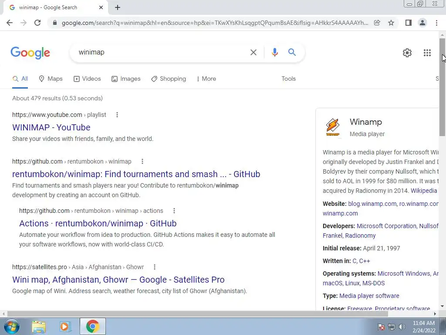Open the Chrome profile avatar
This screenshot has width=446, height=335.
point(422,23)
